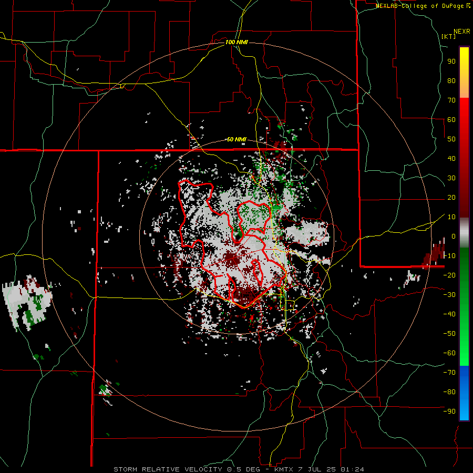Select the -80 value on velocity scale
This screenshot has height=473, width=473.
click(449, 392)
